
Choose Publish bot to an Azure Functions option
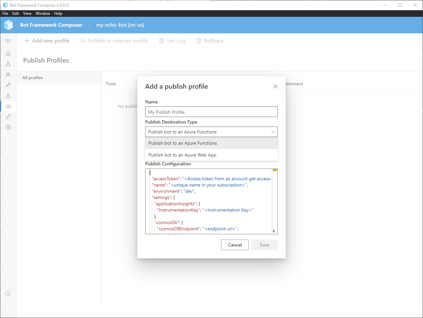[211, 143]
